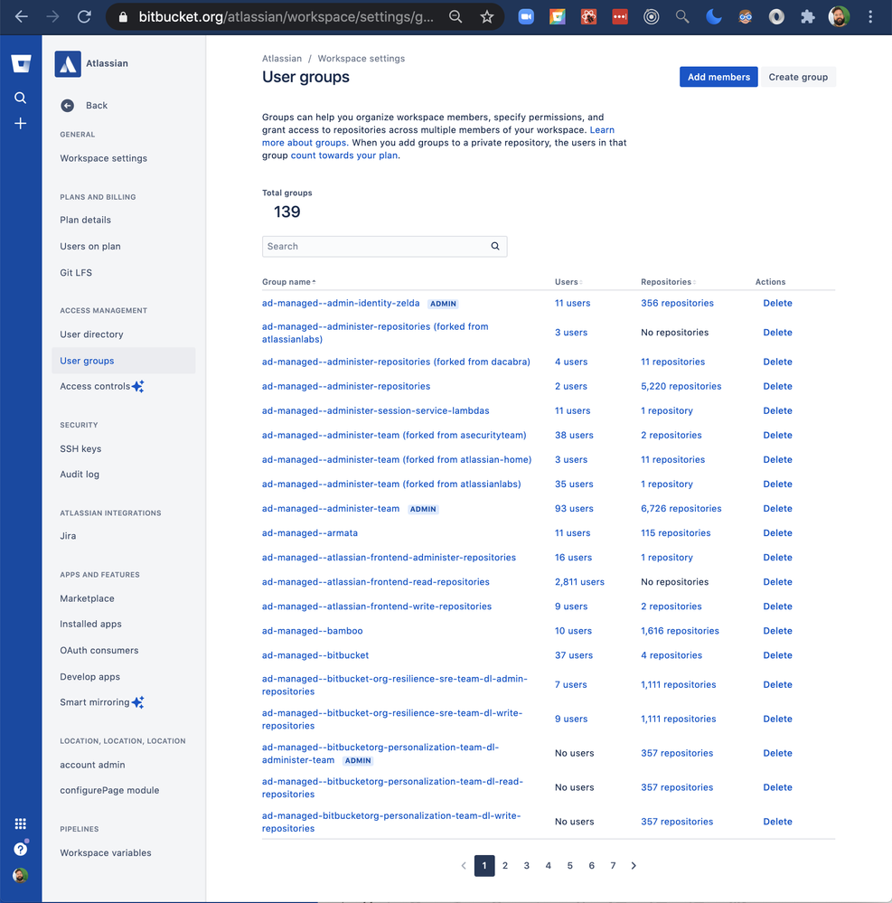Screen dimensions: 892x903
Task: Go to page 2 of groups
Action: tap(505, 866)
